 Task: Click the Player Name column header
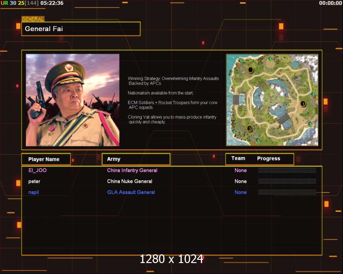click(x=46, y=159)
